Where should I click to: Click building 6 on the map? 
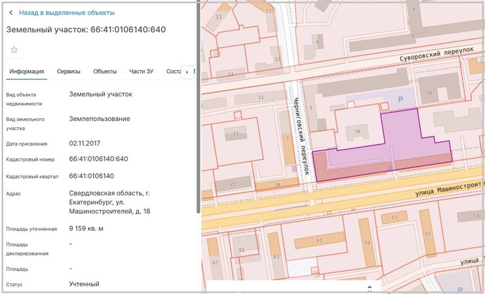[x=317, y=42]
